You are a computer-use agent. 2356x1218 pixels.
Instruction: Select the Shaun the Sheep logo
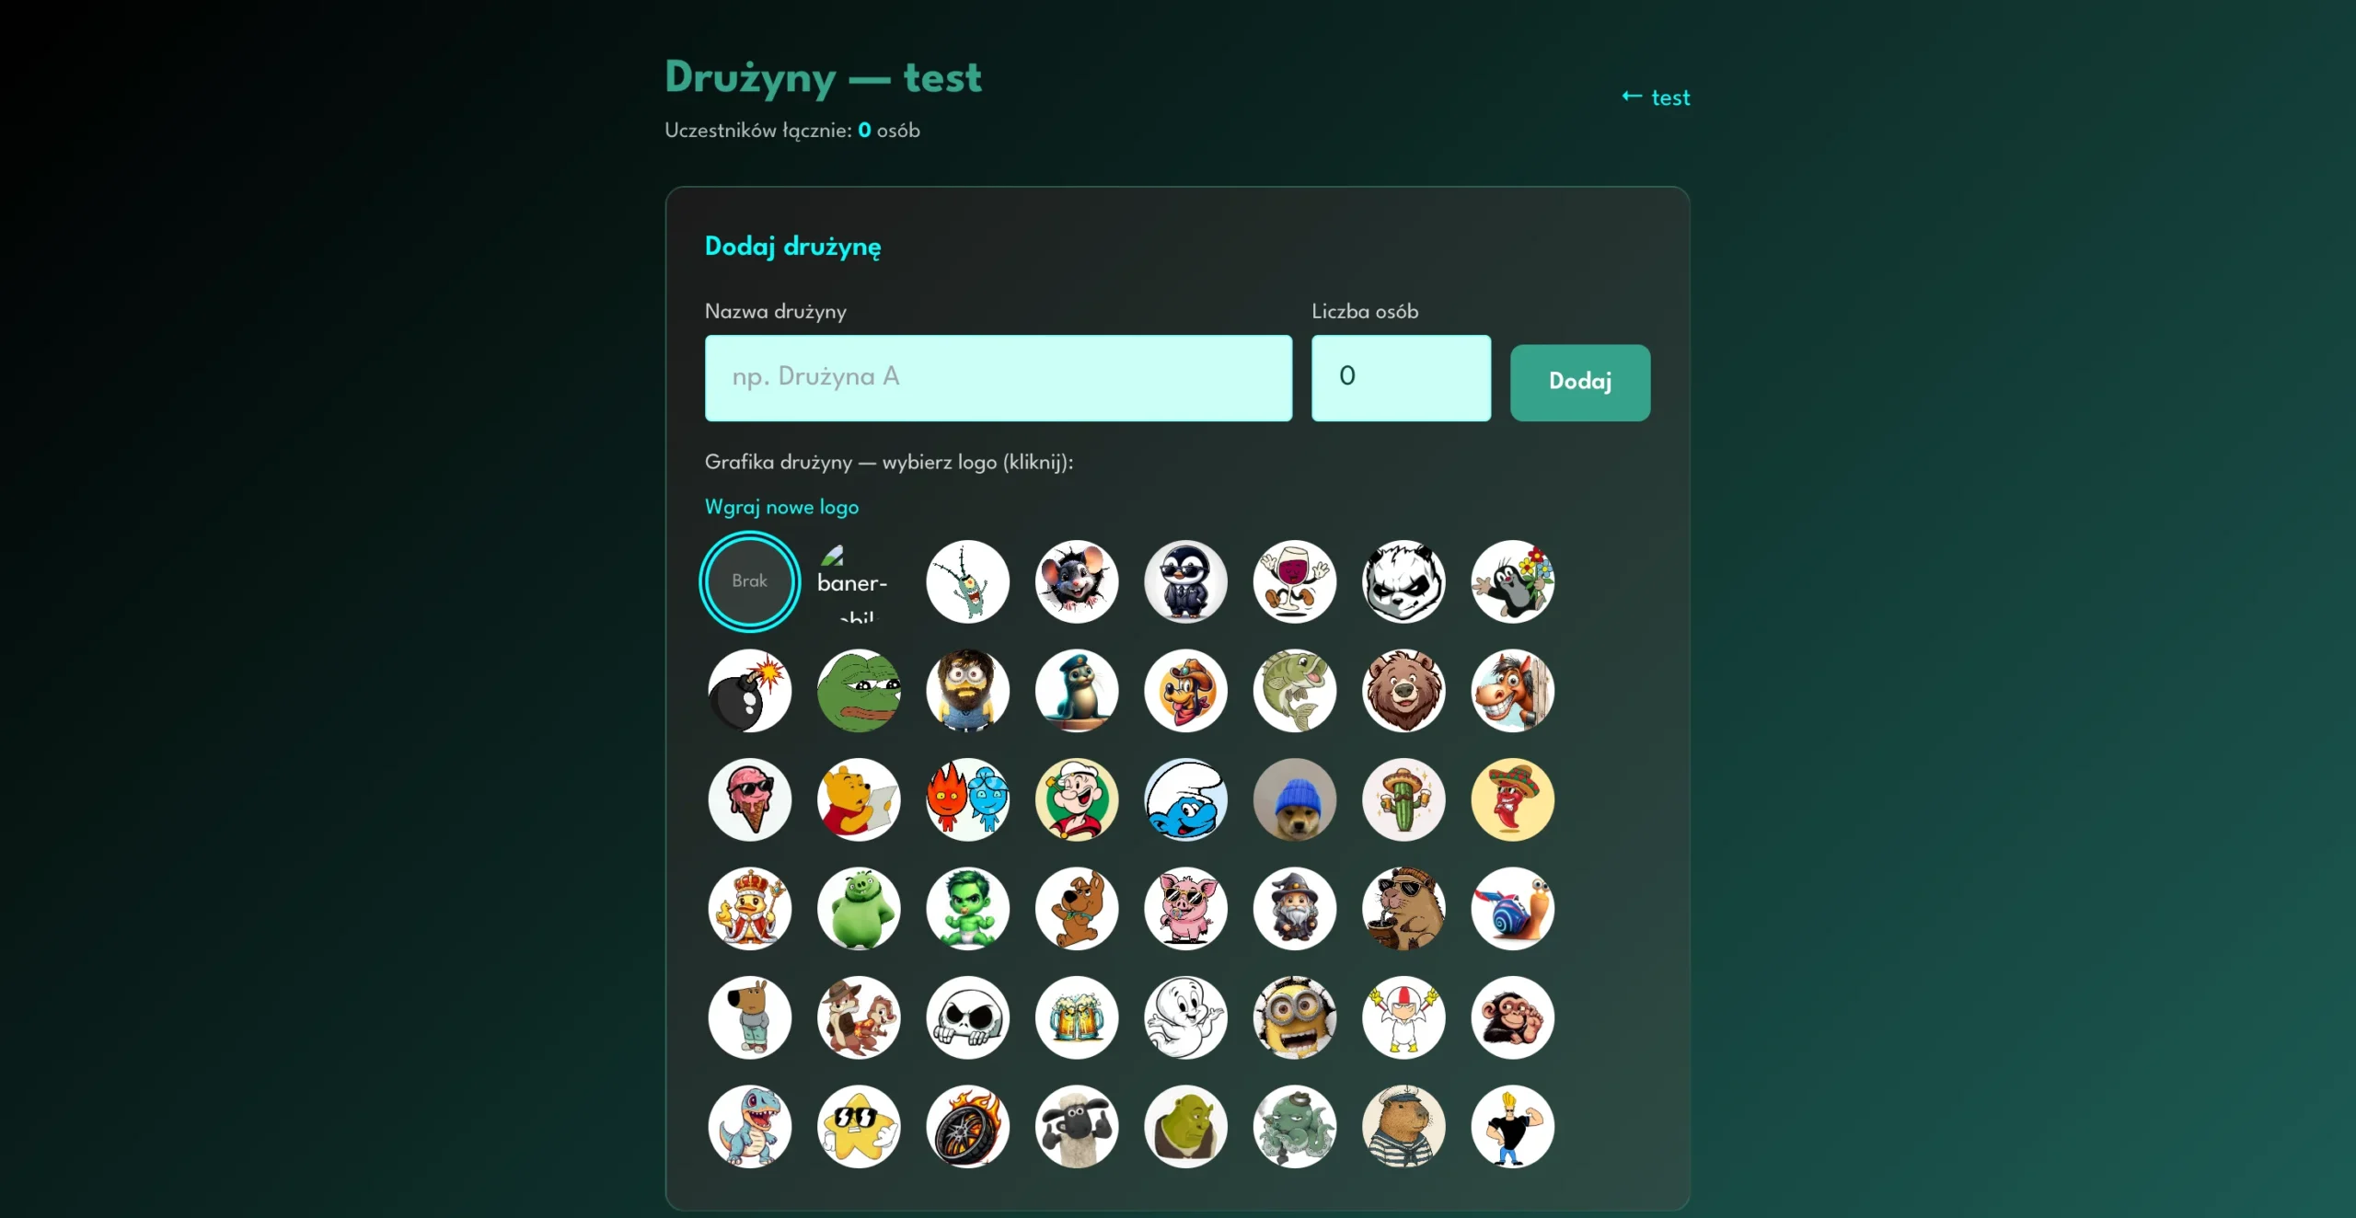(1077, 1127)
